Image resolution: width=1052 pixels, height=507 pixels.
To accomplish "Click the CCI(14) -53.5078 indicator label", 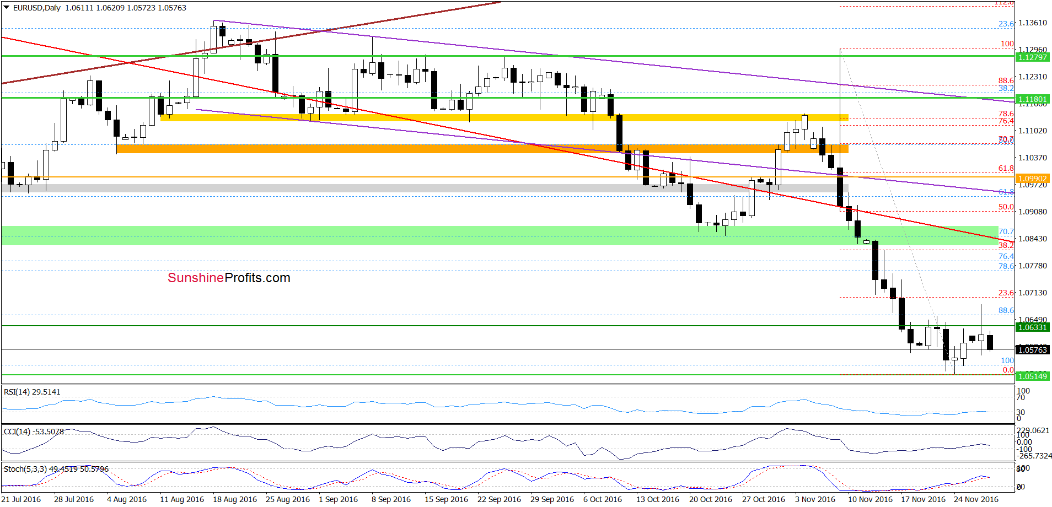I will point(34,432).
